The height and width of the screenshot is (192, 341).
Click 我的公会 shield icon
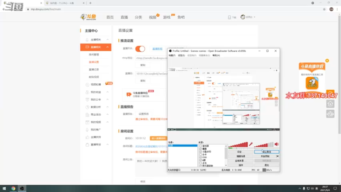coord(87,99)
